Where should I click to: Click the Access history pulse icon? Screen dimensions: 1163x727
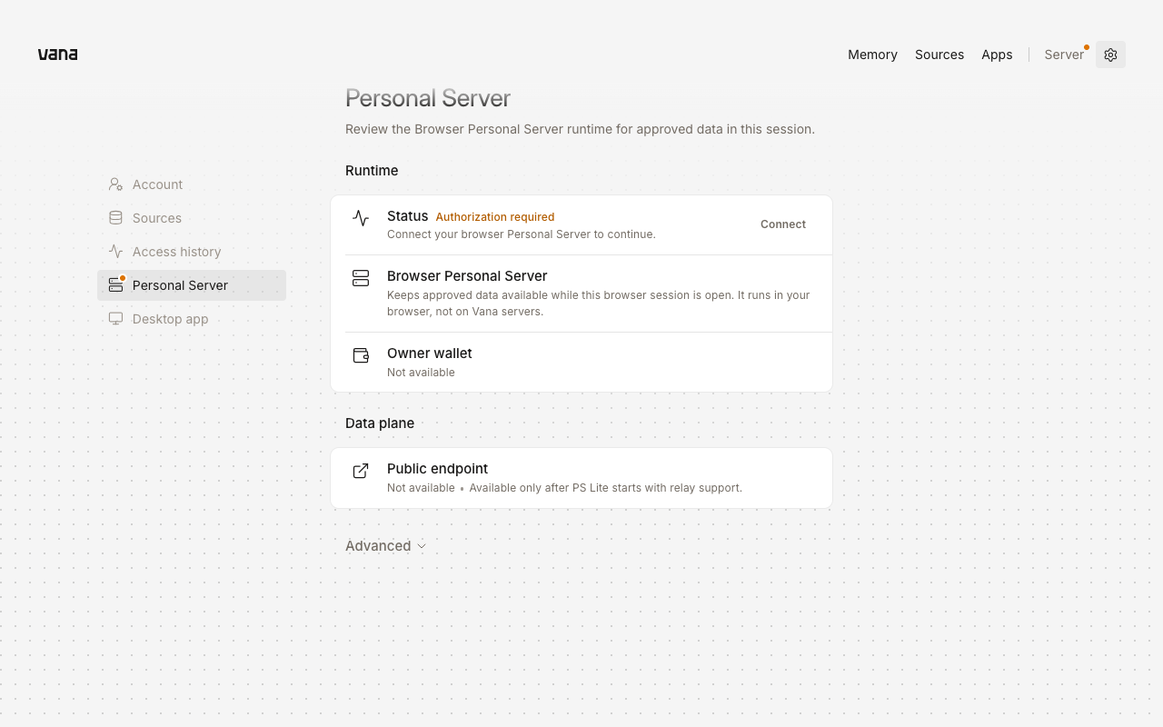[115, 252]
